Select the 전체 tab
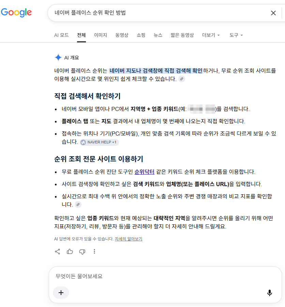The width and height of the screenshot is (285, 307). (x=81, y=35)
